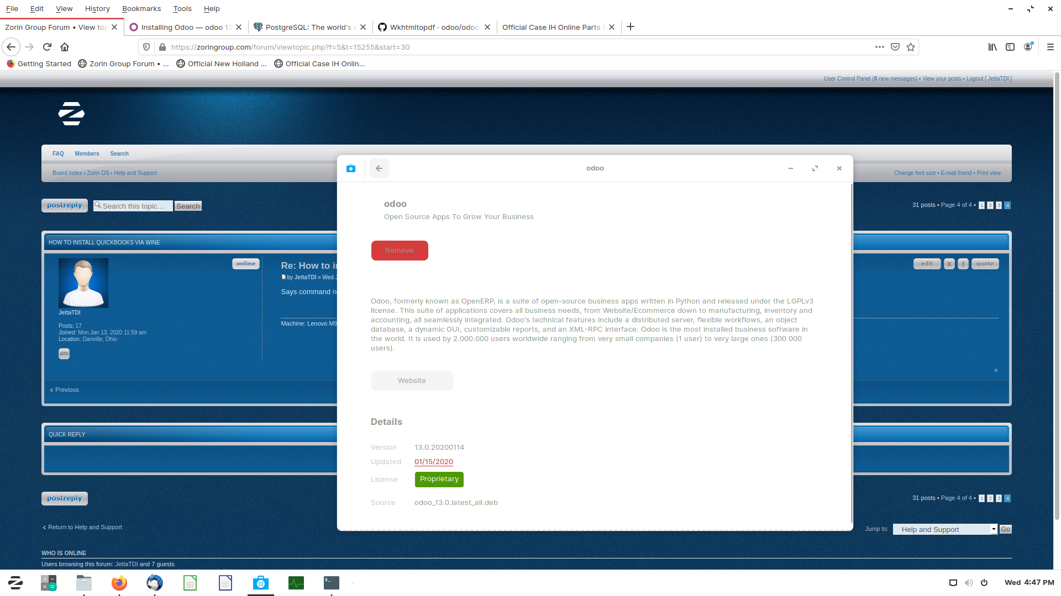Expand the Jump to forum dropdown
Screen dimensions: 1061x596
click(x=945, y=529)
